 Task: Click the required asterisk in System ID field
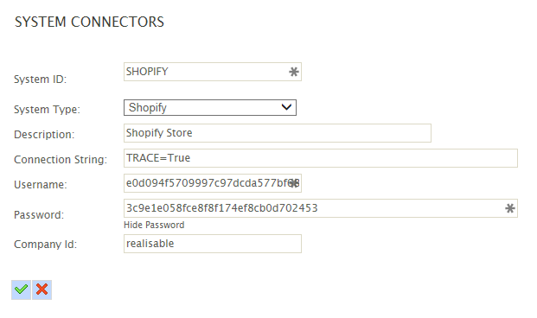pyautogui.click(x=293, y=72)
